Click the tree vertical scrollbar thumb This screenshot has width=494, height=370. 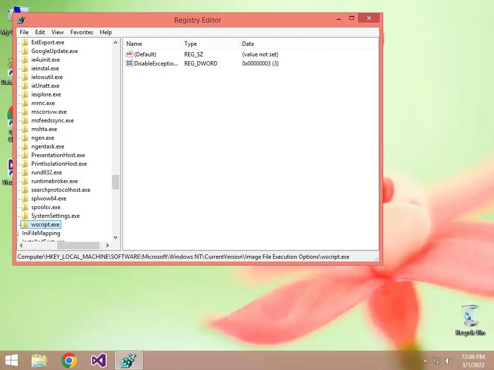116,182
